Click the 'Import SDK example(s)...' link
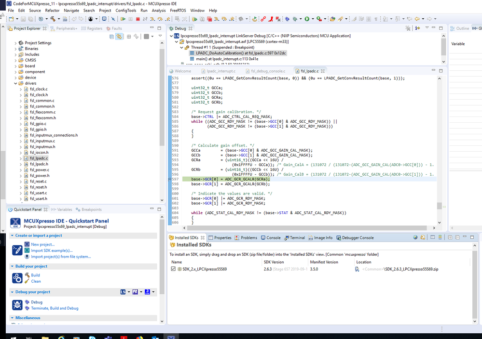 [52, 250]
